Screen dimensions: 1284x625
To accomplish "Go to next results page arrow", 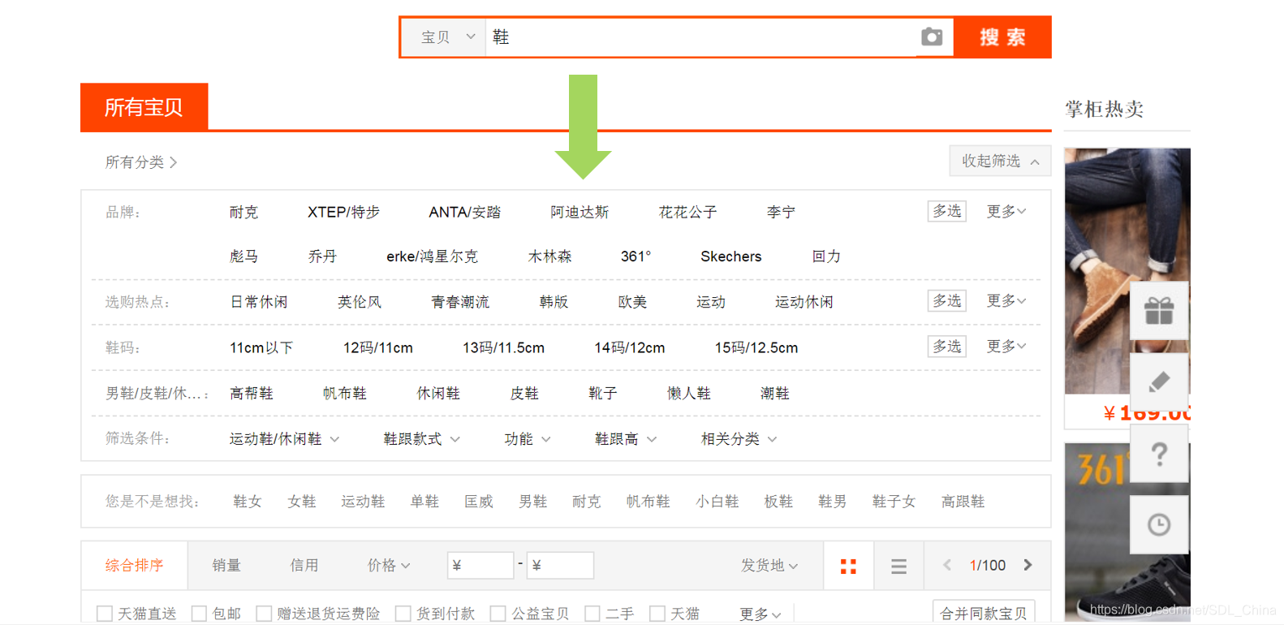I will tap(1028, 565).
